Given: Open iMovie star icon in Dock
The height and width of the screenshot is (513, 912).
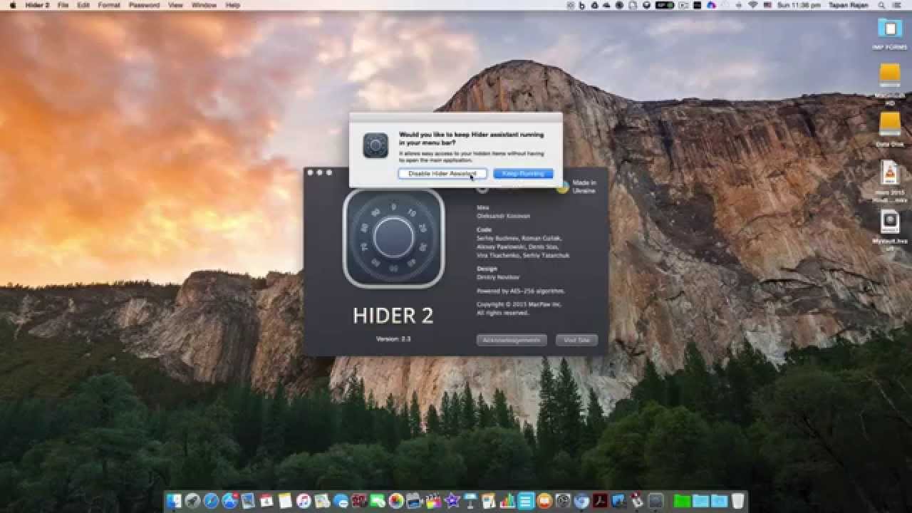Looking at the screenshot, I should click(x=452, y=501).
